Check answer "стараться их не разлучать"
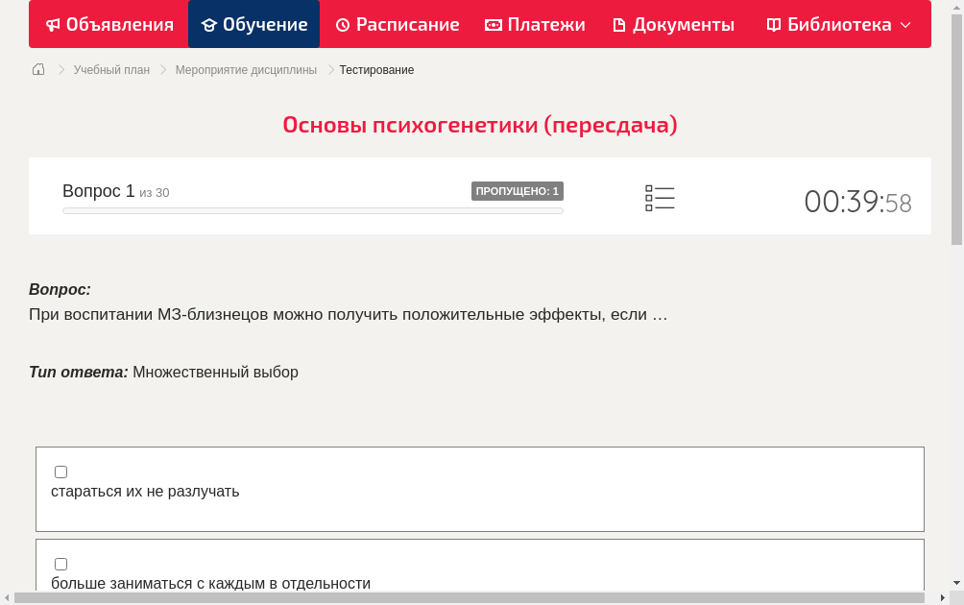 coord(60,472)
